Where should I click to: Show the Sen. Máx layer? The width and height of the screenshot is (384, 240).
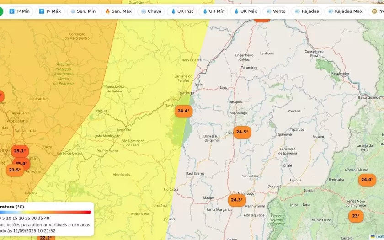pos(117,11)
